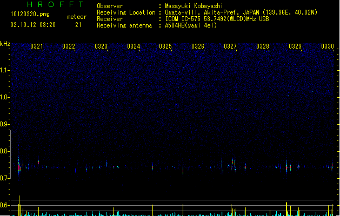Click the 1.1 kHz axis label
The width and height of the screenshot is (340, 216).
coord(4,70)
